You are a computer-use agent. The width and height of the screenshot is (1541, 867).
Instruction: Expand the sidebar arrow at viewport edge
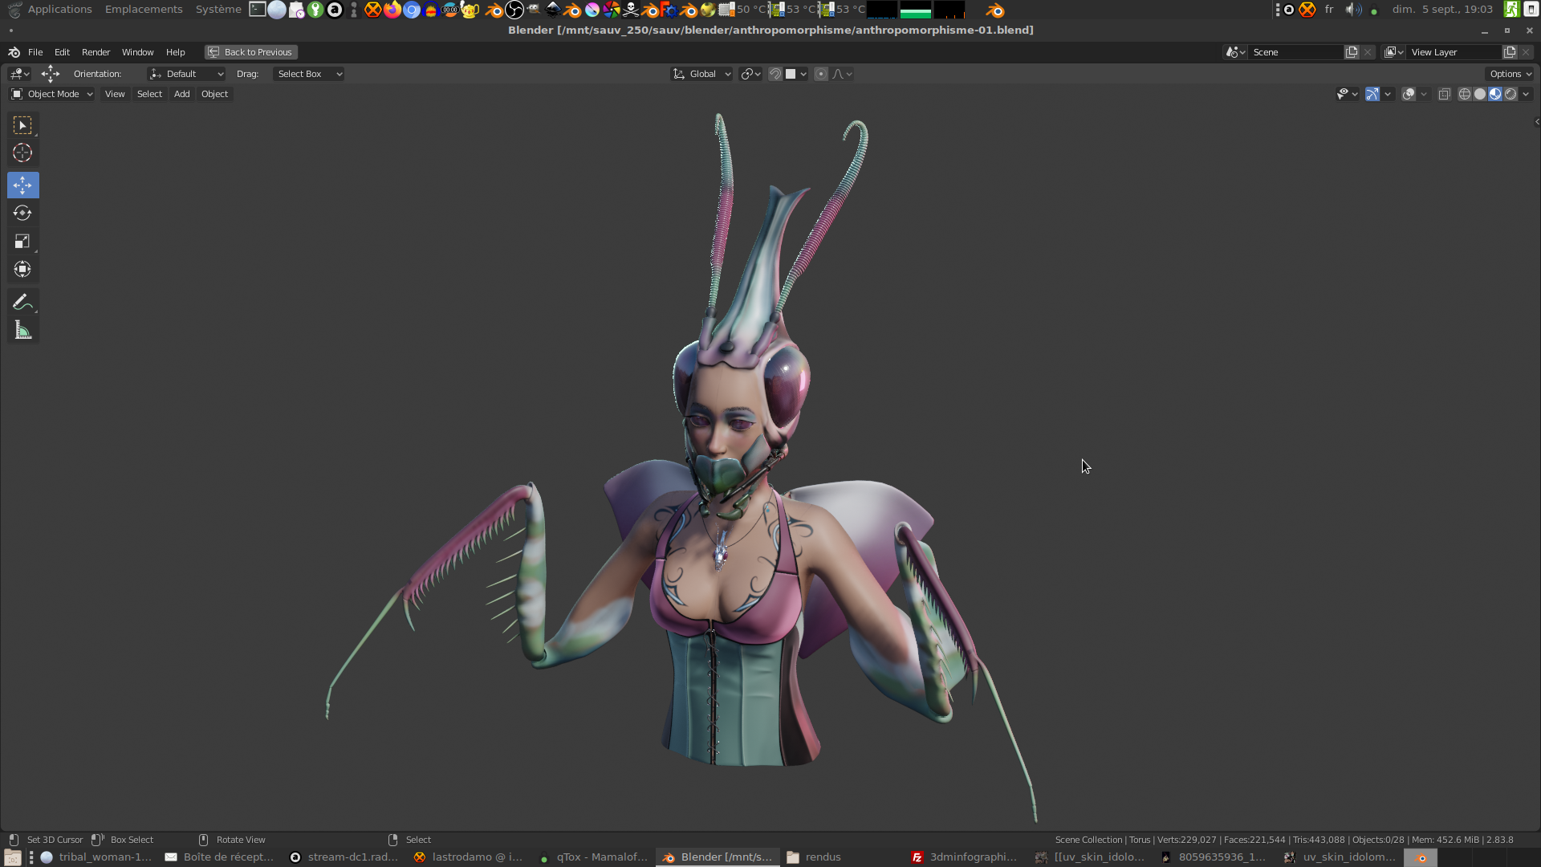pyautogui.click(x=1536, y=122)
